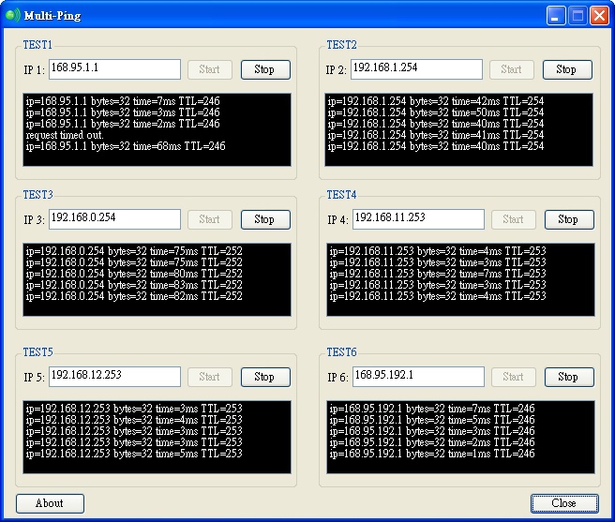
Task: Click TEST6 result line with time=5ms
Action: pyautogui.click(x=432, y=420)
